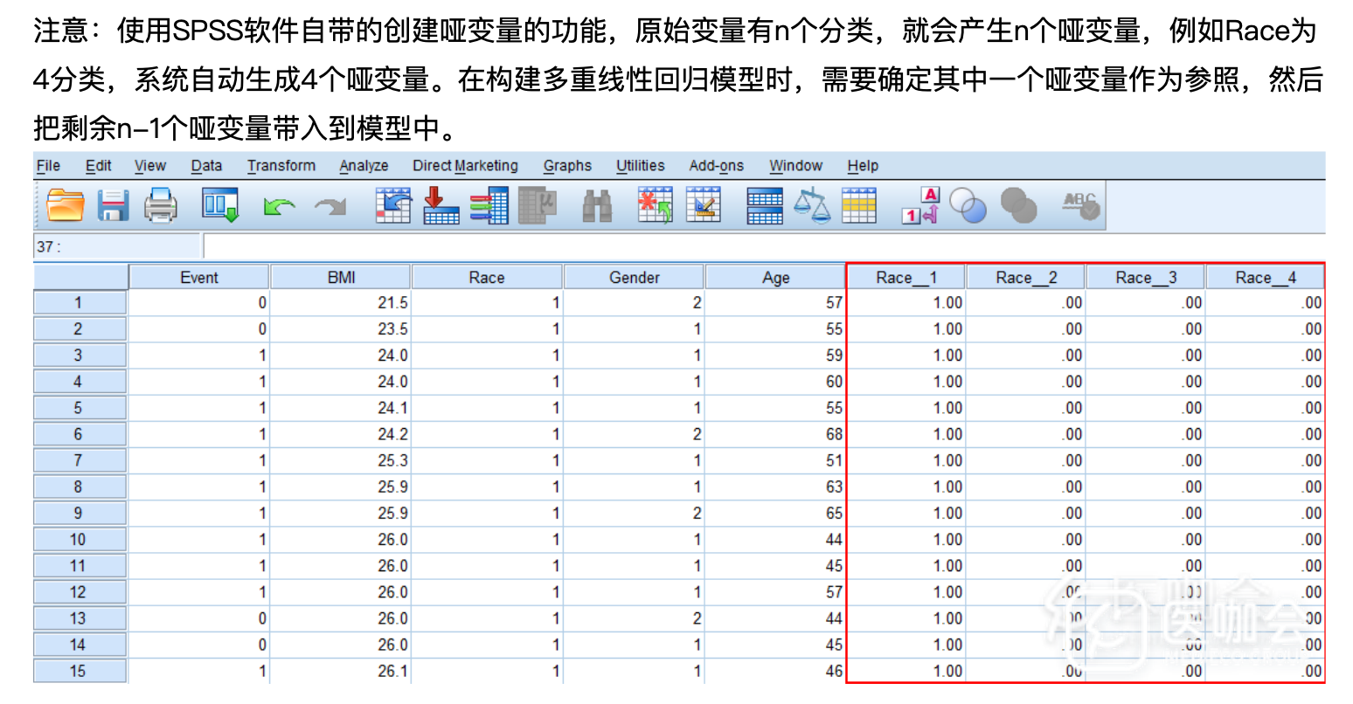Open the Direct Marketing menu

(465, 166)
